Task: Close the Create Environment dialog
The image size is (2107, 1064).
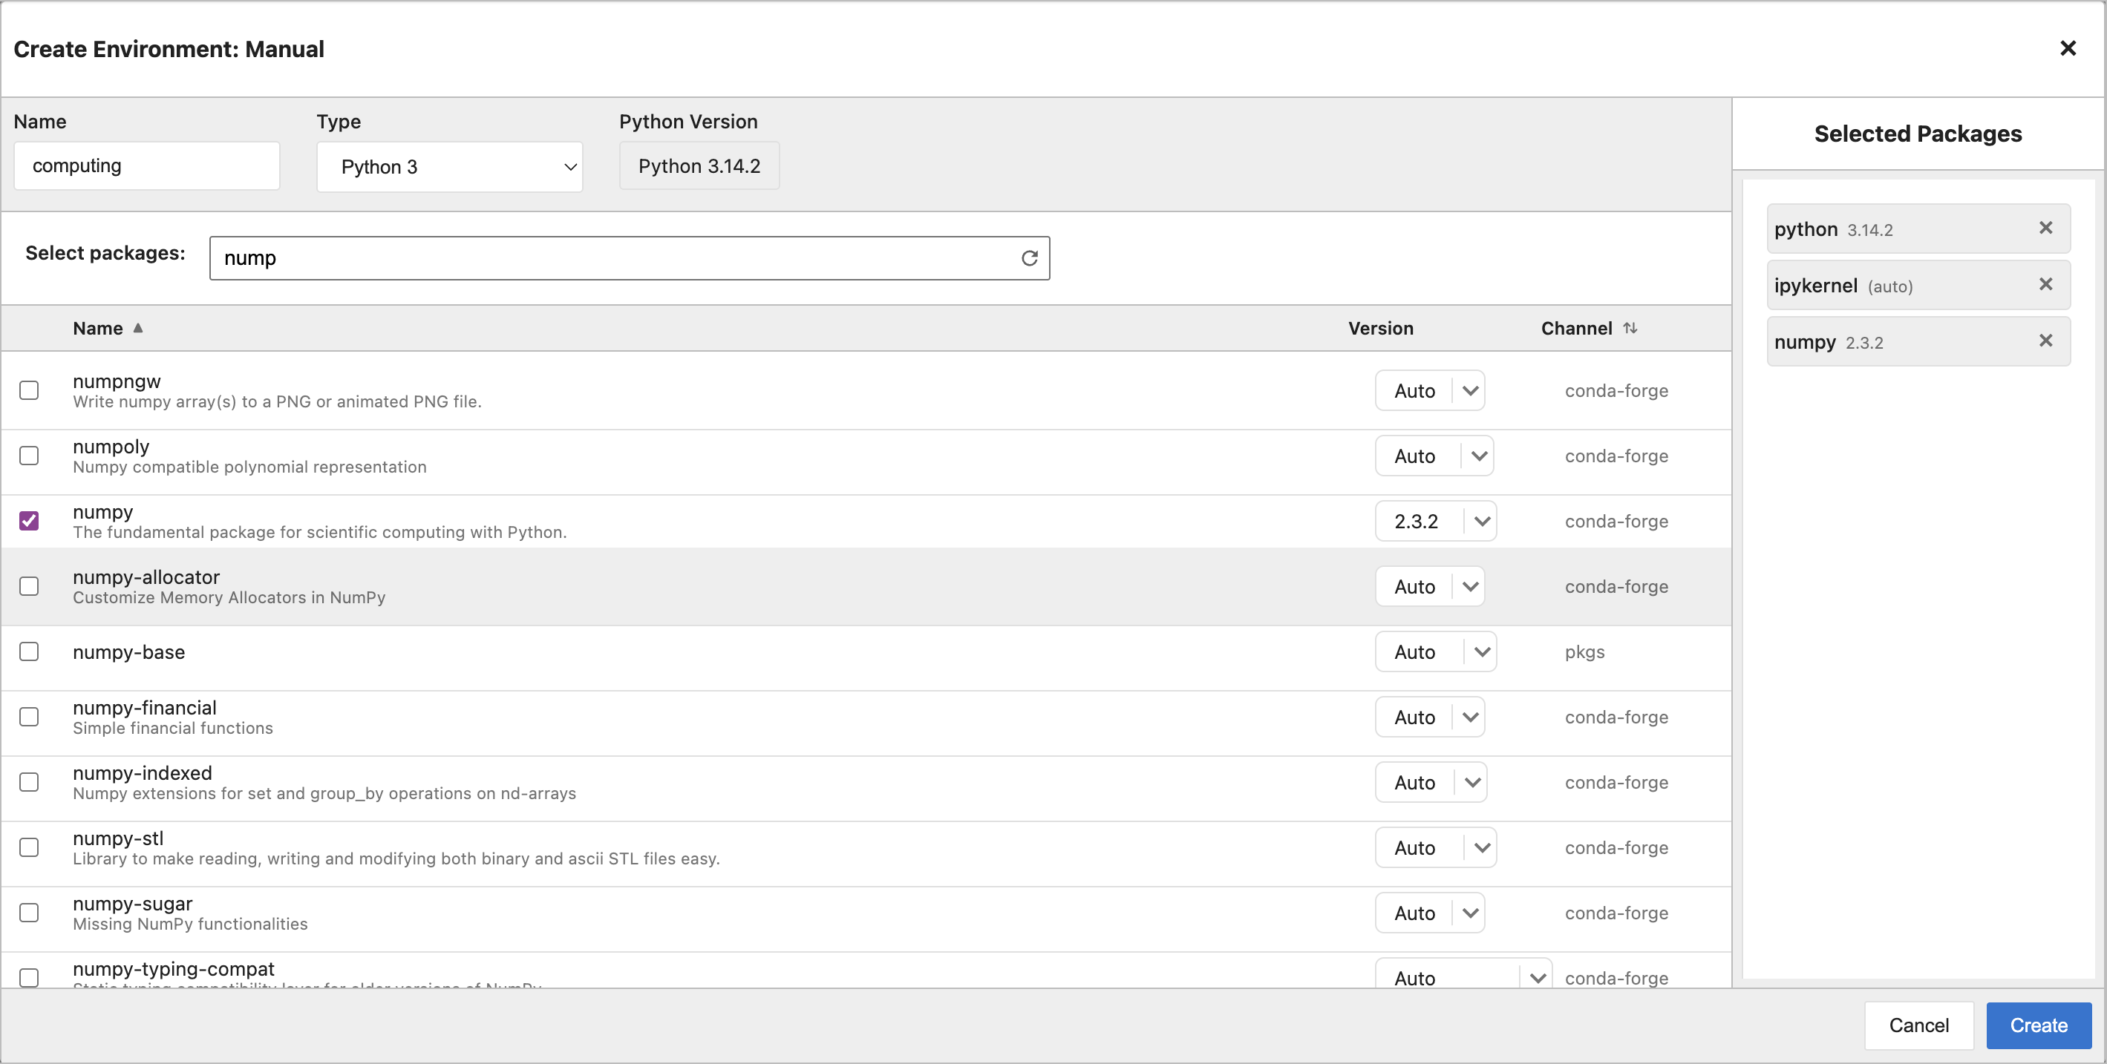Action: click(x=2067, y=48)
